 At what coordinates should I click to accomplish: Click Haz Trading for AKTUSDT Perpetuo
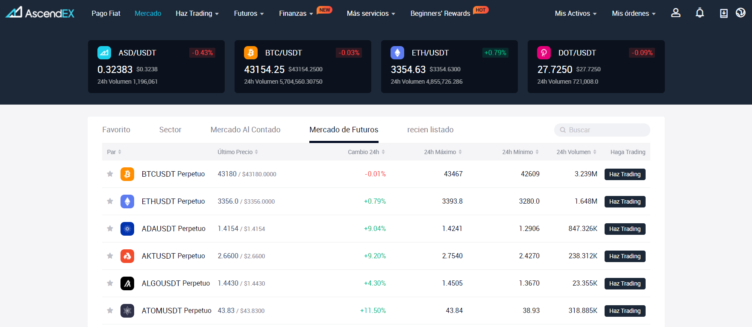(x=625, y=256)
